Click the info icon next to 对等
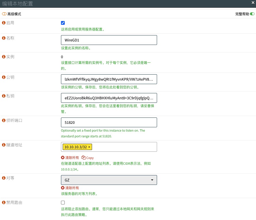 click(4, 178)
